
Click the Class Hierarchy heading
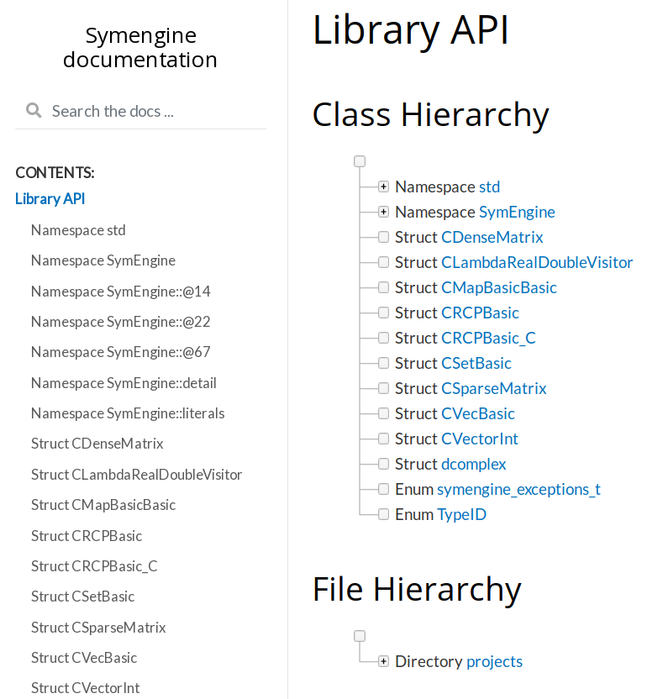(x=430, y=115)
